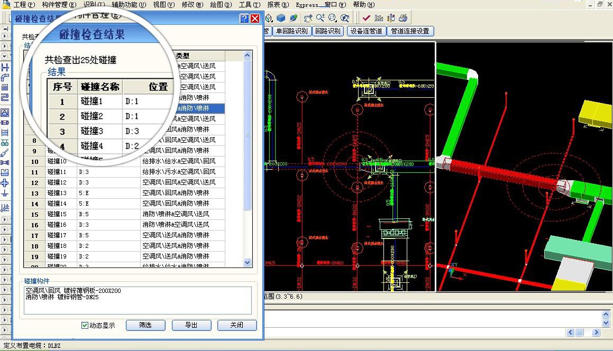
Task: Click the zoom previous magnifier icon
Action: [x=344, y=18]
